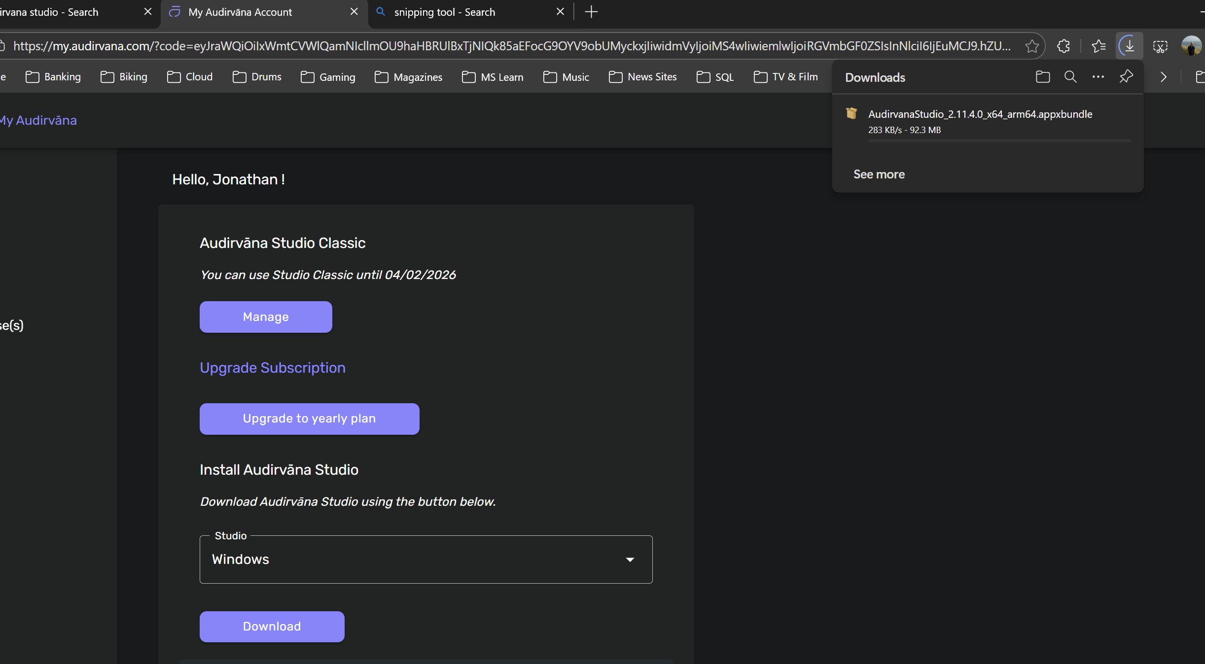Image resolution: width=1205 pixels, height=664 pixels.
Task: Expand the Studio Windows platform dropdown
Action: coord(426,559)
